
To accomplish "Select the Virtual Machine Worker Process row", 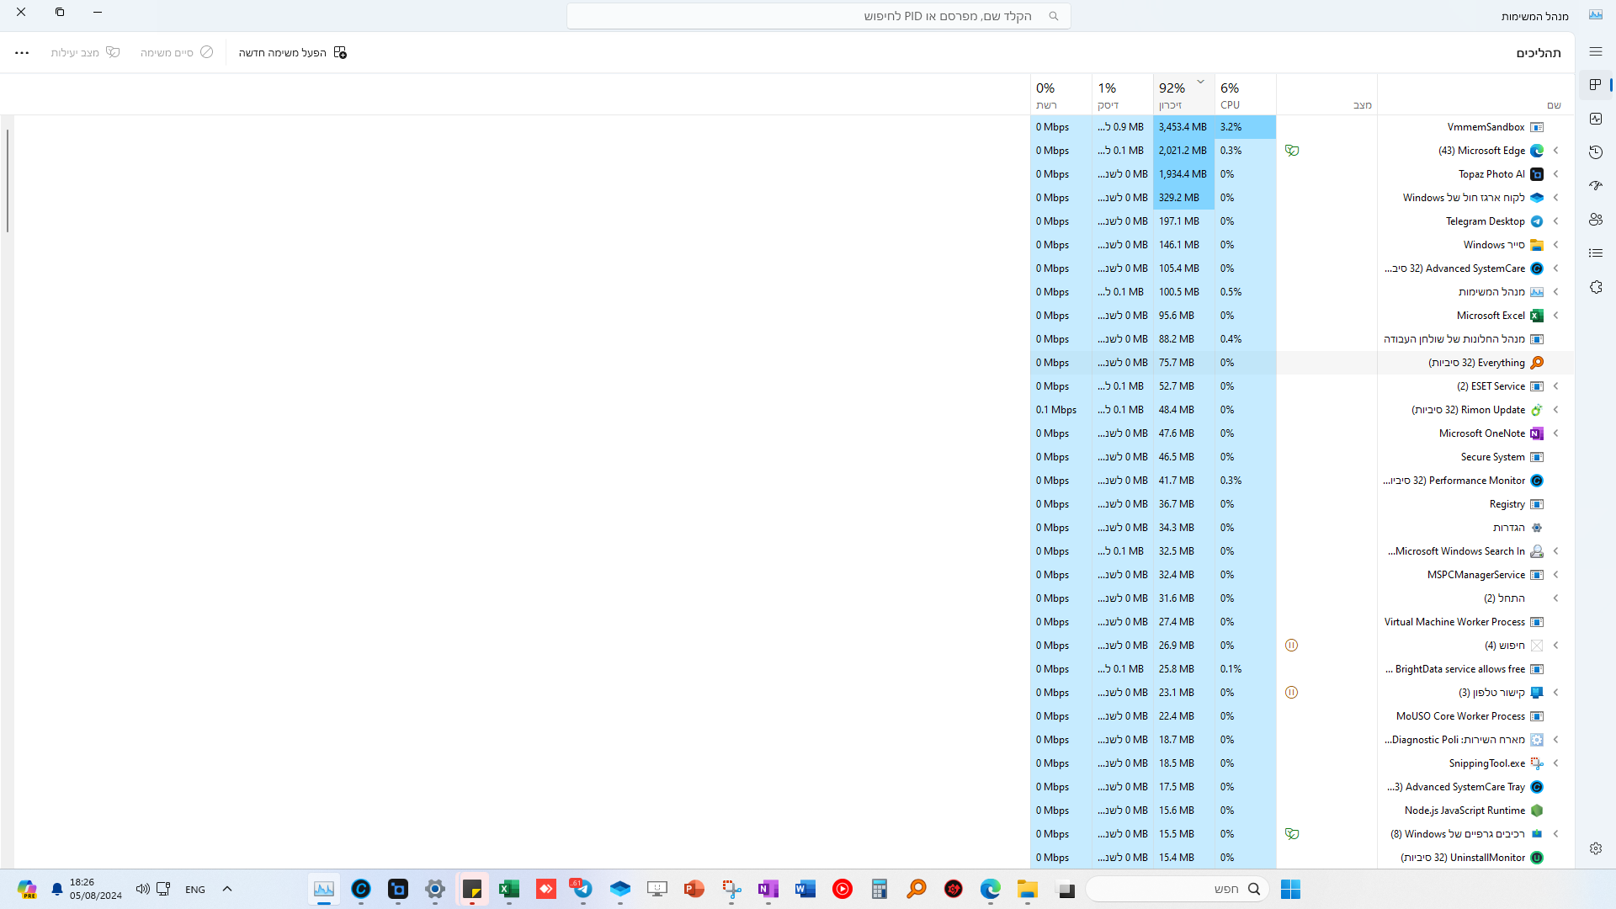I will pos(1302,622).
